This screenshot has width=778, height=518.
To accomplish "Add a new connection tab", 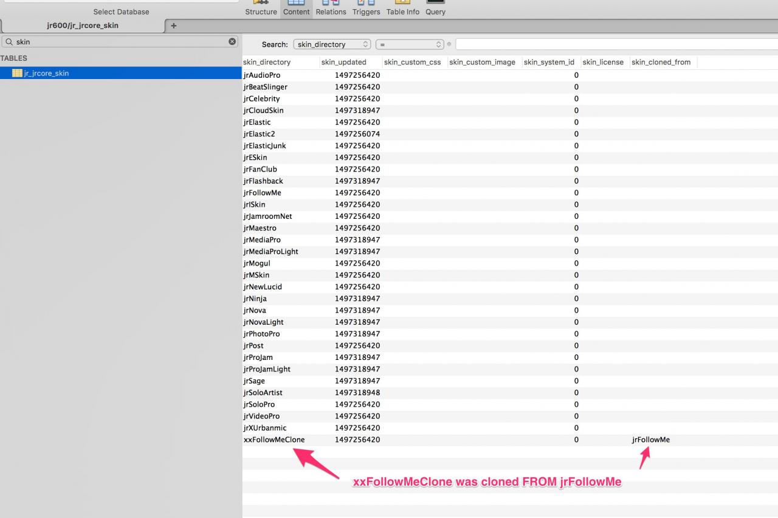I will pos(174,26).
